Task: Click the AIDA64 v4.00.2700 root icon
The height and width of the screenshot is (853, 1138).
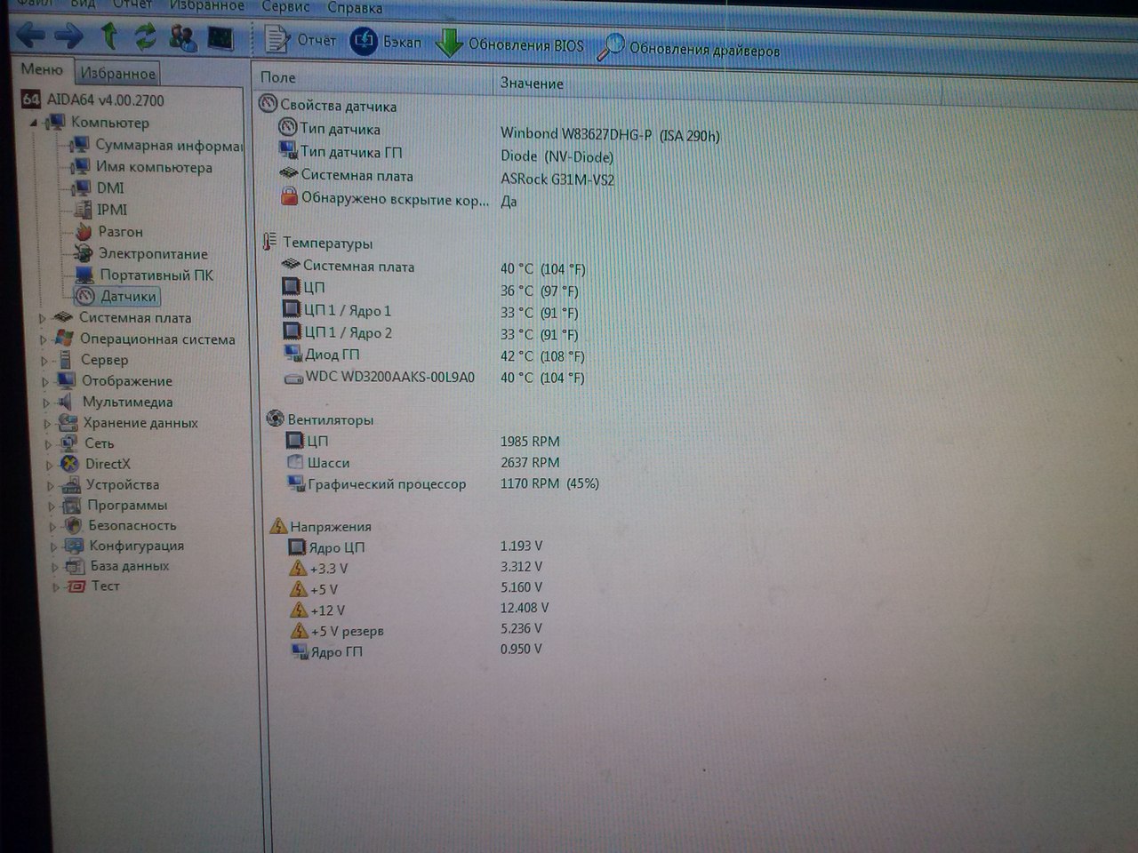Action: coord(30,100)
